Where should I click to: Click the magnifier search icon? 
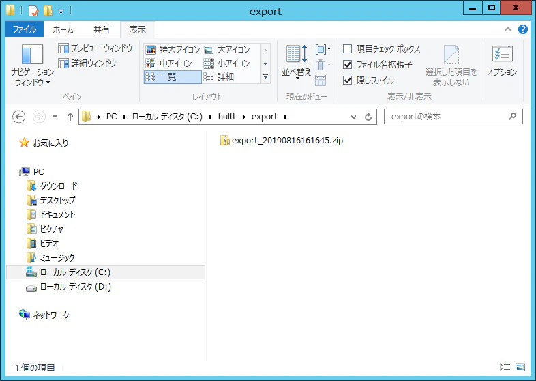tap(512, 117)
